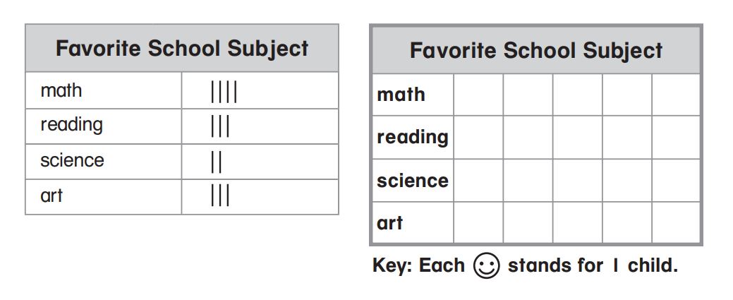This screenshot has width=733, height=300.
Task: Select the science label in the tally table
Action: point(72,160)
